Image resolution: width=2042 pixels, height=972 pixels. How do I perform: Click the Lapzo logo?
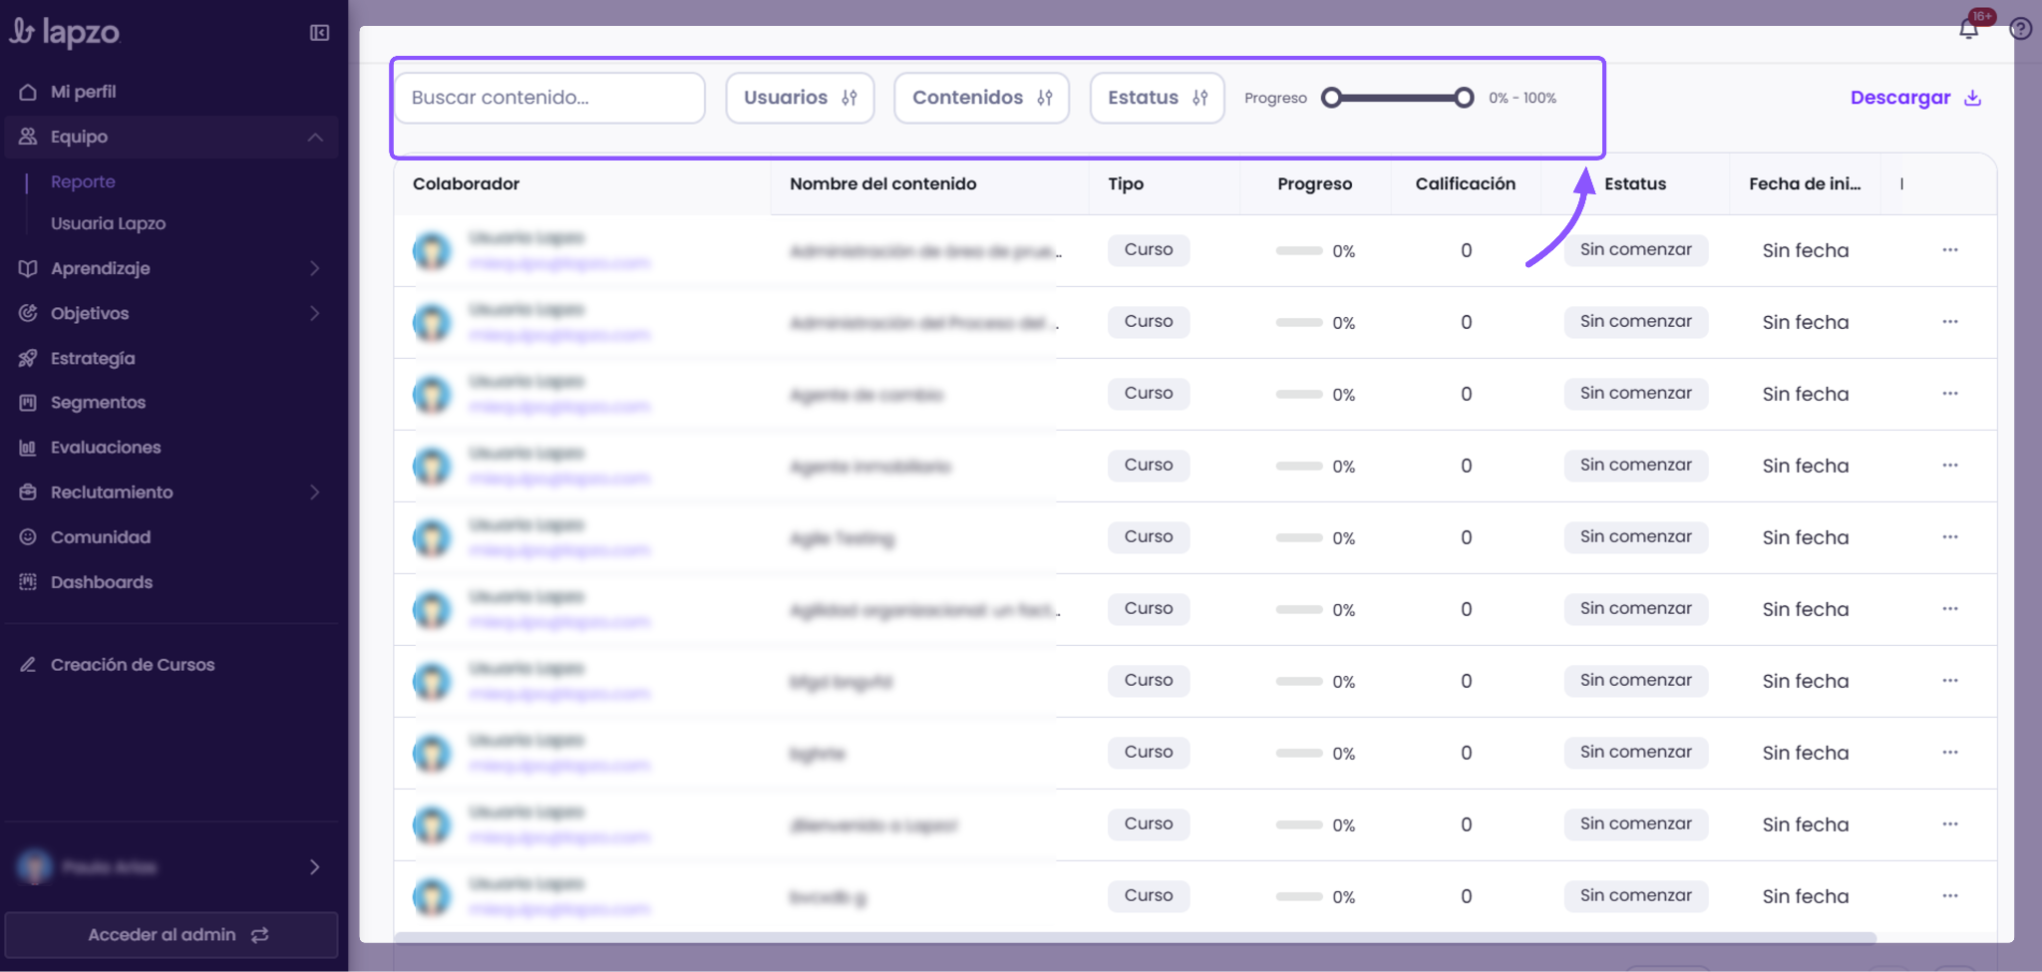tap(65, 33)
